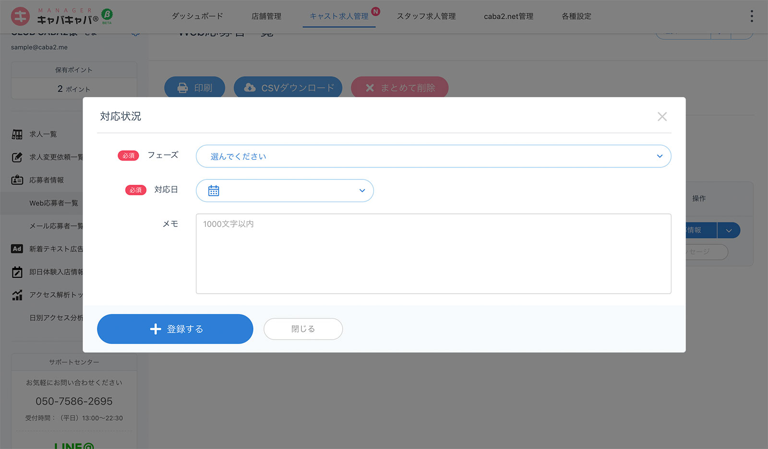The image size is (768, 449).
Task: Select Web応募者一覧 in sidebar
Action: 54,203
